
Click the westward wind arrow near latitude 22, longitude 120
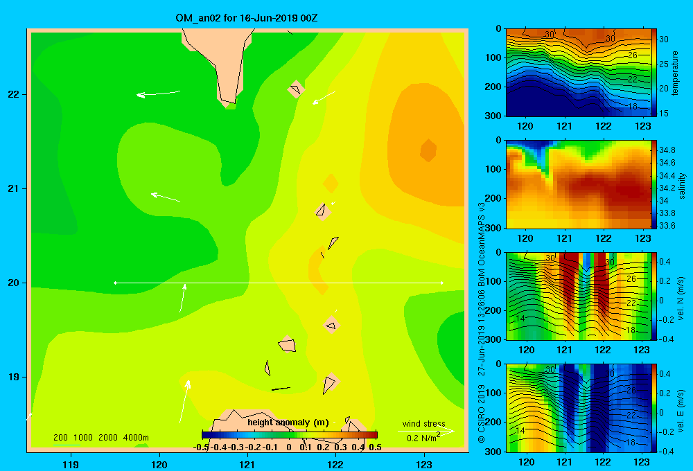[x=158, y=94]
